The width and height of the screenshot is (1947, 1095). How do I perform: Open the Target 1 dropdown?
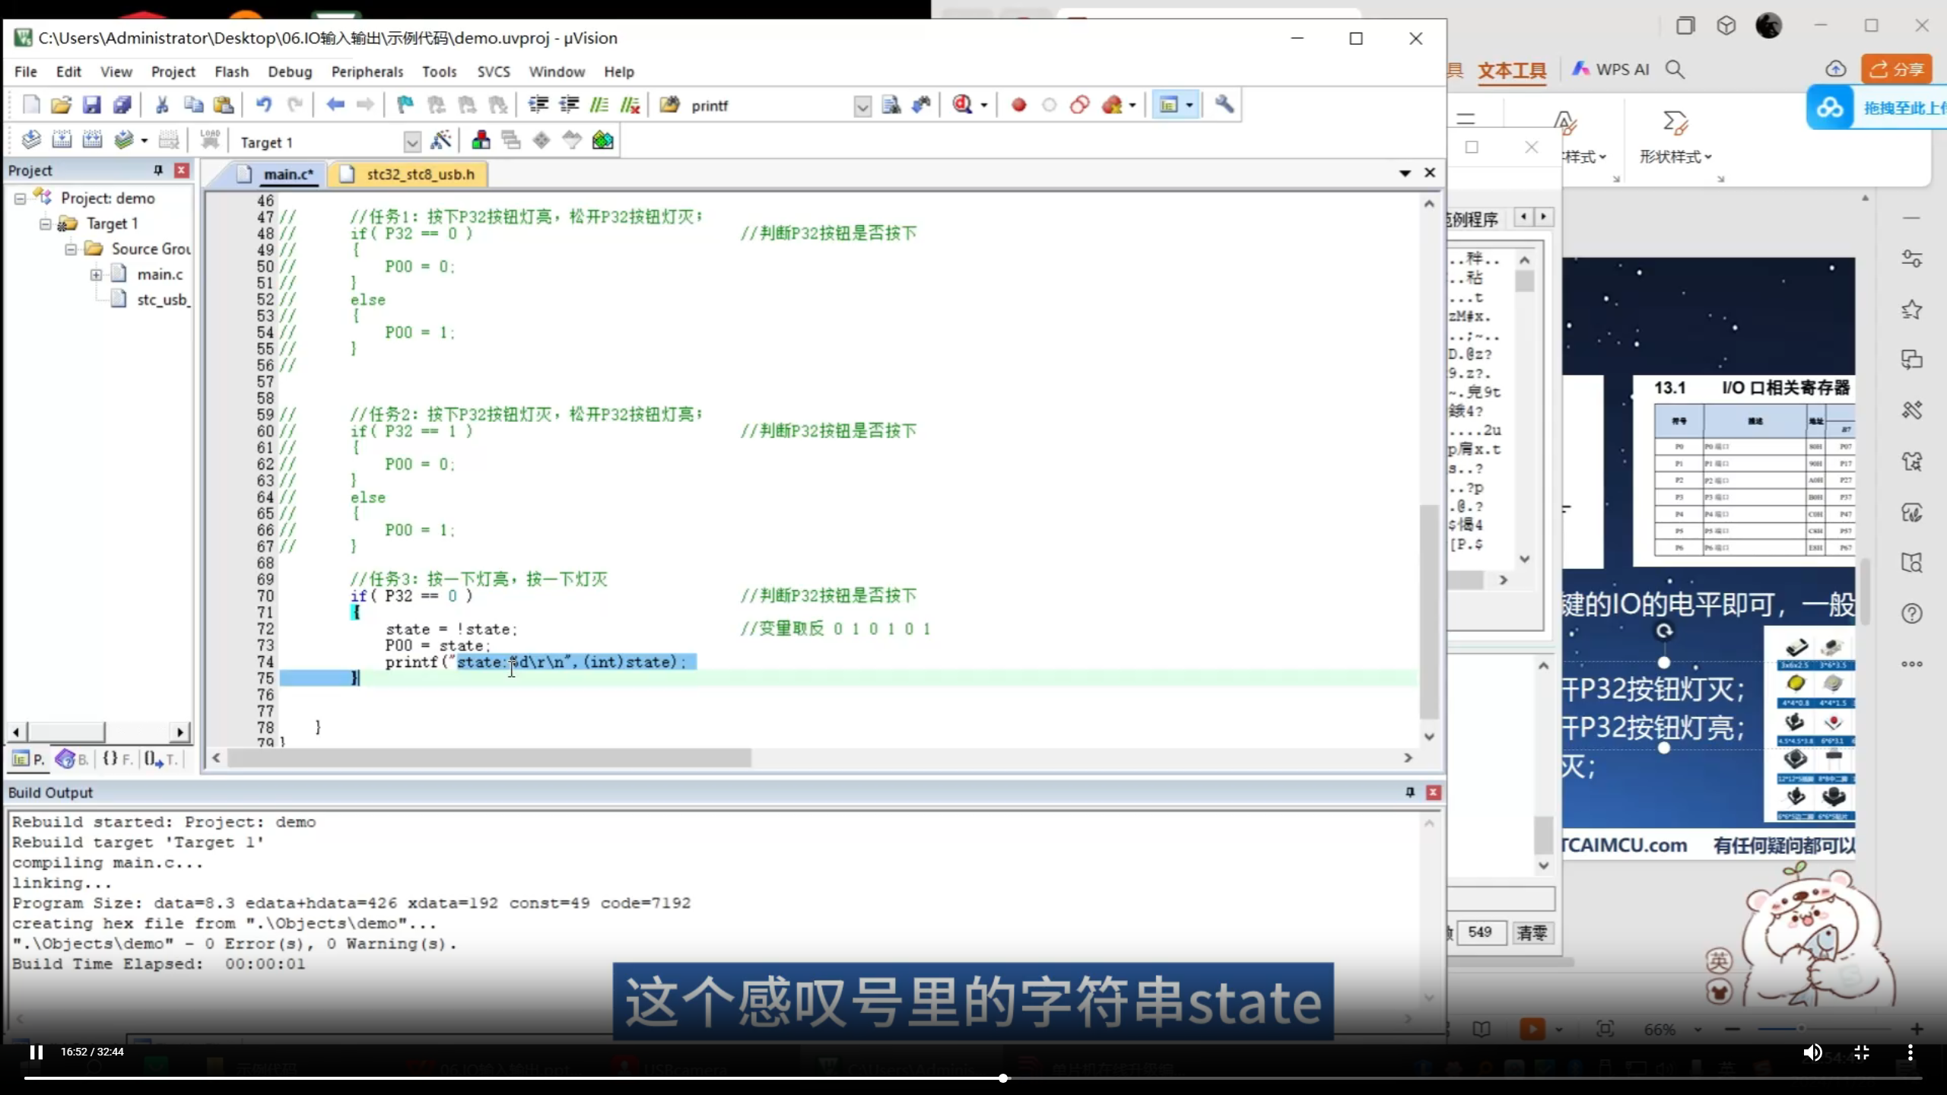[411, 142]
